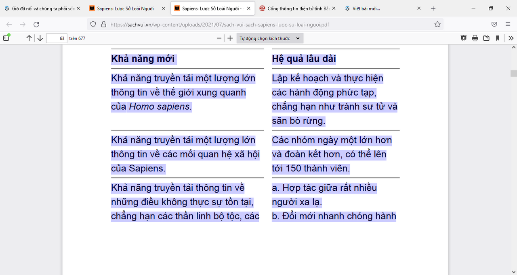Image resolution: width=517 pixels, height=275 pixels.
Task: Click the 'Hệ quả lâu dài' table header
Action: pos(304,59)
